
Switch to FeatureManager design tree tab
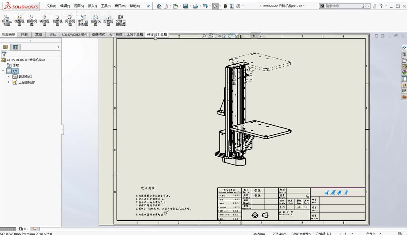(x=6, y=47)
